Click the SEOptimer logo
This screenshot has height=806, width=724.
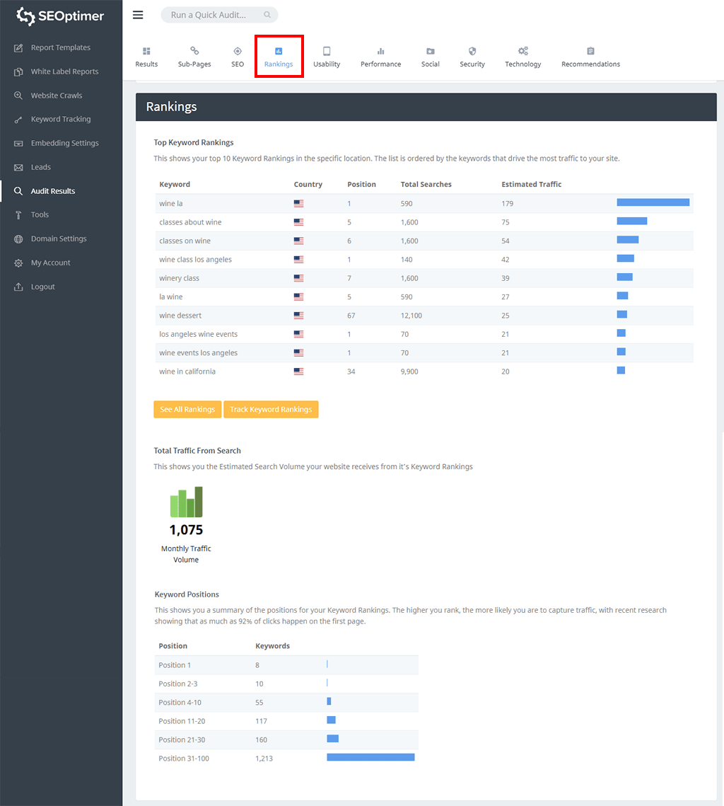click(x=60, y=16)
